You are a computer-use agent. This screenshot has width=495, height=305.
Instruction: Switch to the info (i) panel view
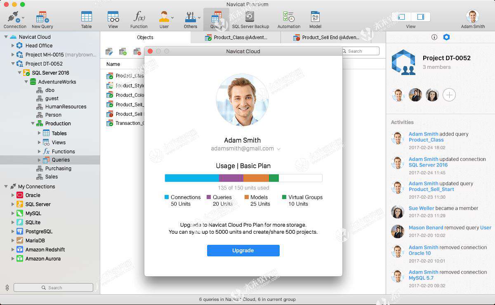point(434,37)
